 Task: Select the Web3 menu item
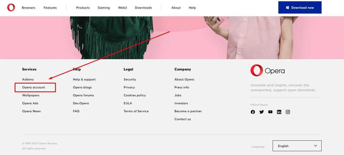coord(122,7)
